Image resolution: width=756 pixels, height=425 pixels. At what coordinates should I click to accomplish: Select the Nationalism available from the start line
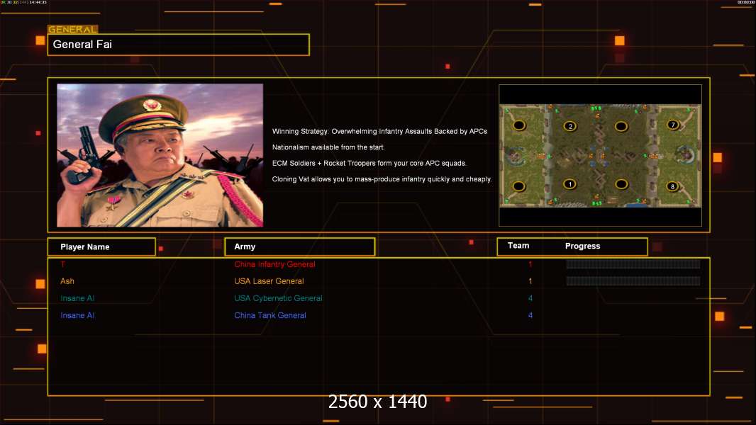(x=328, y=147)
